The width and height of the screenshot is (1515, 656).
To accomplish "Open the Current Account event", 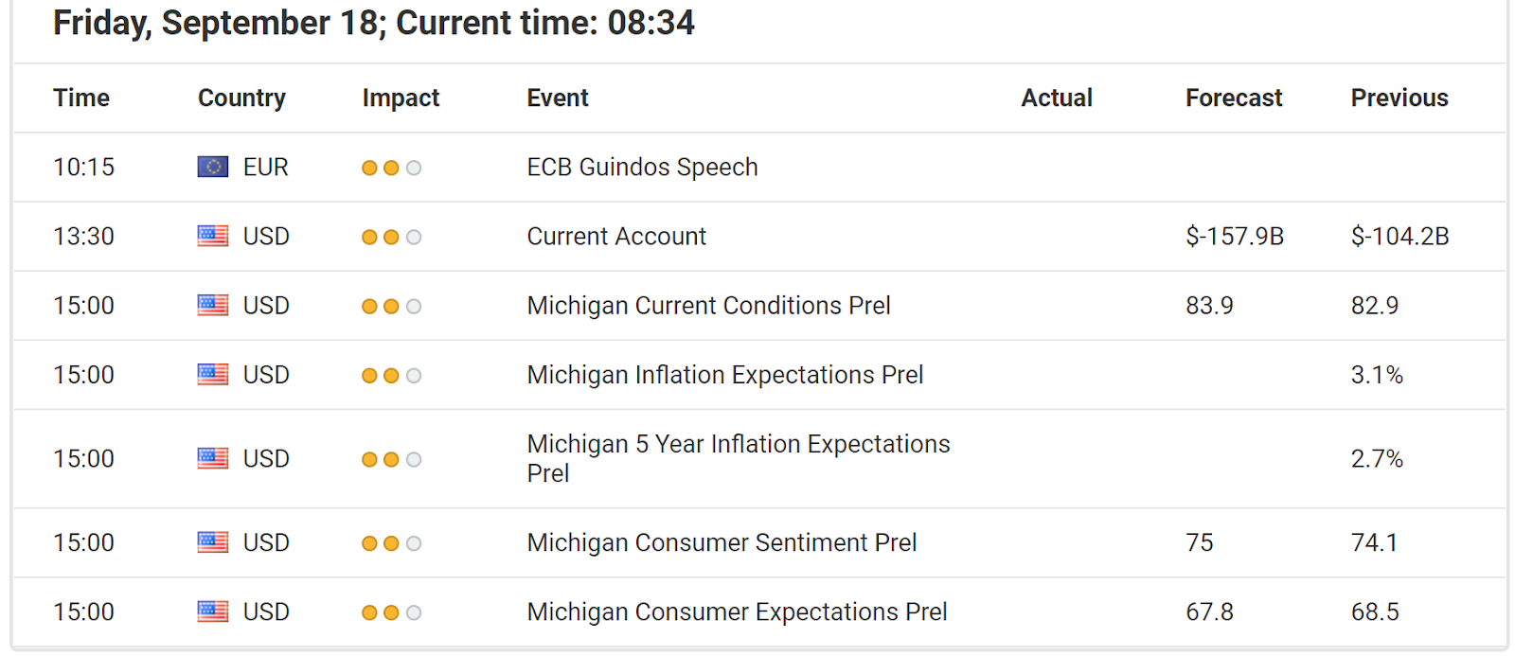I will [616, 236].
